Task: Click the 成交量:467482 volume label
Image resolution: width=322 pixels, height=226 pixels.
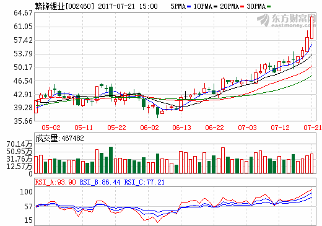Action: pyautogui.click(x=60, y=138)
